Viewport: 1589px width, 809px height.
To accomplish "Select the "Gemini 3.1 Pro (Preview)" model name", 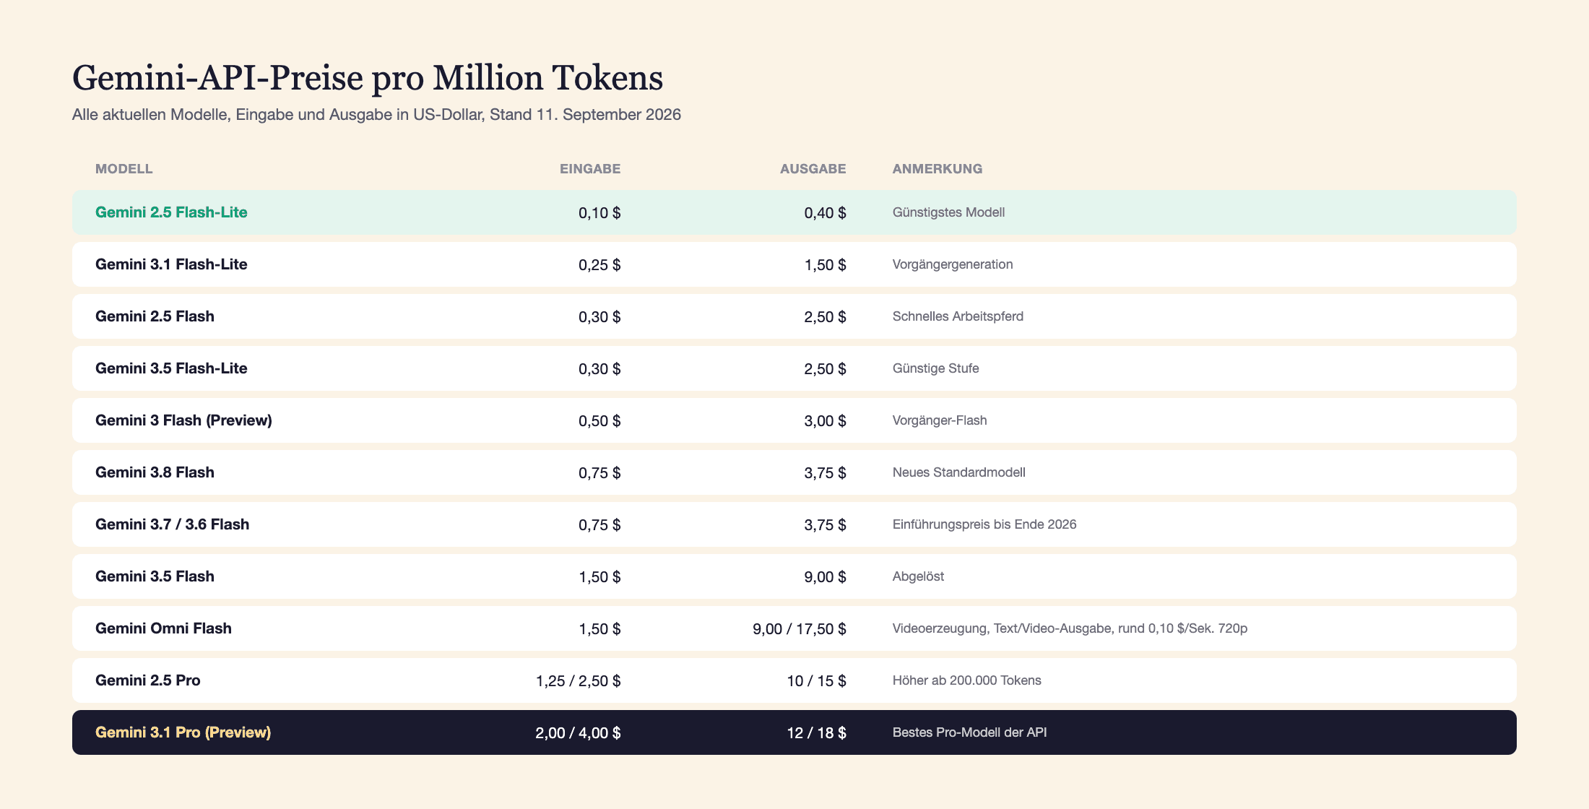I will click(x=183, y=732).
